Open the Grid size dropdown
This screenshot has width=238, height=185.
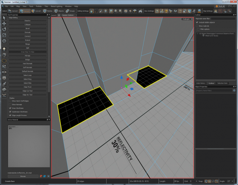click(x=194, y=181)
